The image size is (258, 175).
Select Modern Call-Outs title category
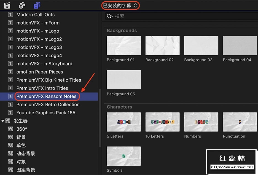click(x=35, y=15)
